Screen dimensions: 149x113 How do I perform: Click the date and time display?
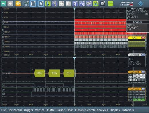[x=126, y=4]
